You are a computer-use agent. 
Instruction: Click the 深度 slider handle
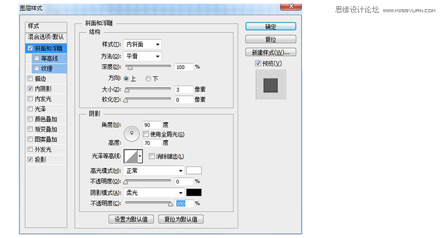point(130,67)
